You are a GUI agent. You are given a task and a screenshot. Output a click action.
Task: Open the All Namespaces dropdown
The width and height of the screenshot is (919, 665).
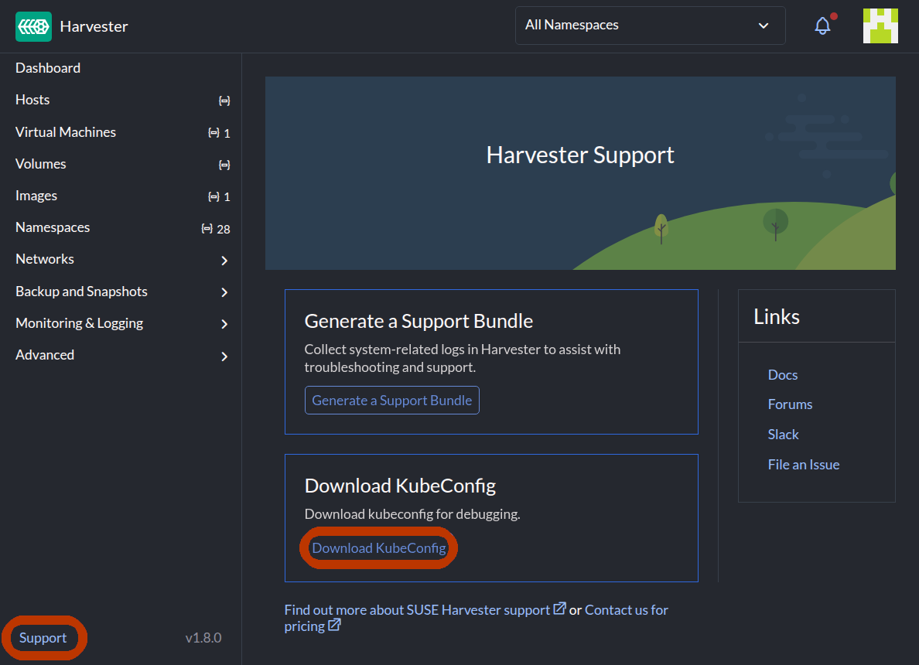point(650,26)
